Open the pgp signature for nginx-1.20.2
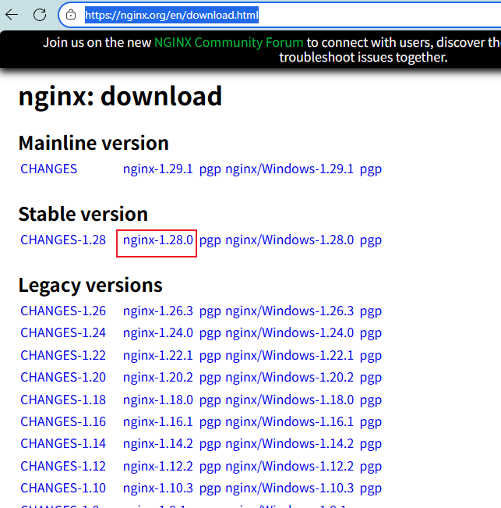The height and width of the screenshot is (508, 501). (x=210, y=378)
